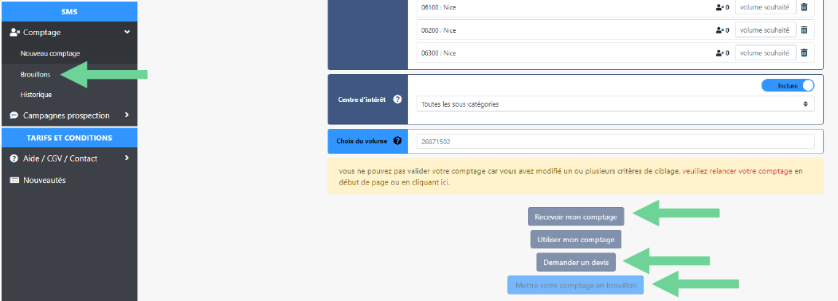Viewport: 838px width, 301px height.
Task: Click the Aide / CGV / Contact question icon
Action: coord(14,158)
